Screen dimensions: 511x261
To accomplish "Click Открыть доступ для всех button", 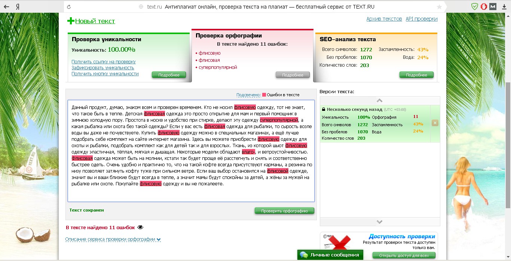I will [404, 255].
